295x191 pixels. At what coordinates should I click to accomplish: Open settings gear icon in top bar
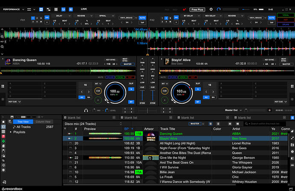(211, 9)
